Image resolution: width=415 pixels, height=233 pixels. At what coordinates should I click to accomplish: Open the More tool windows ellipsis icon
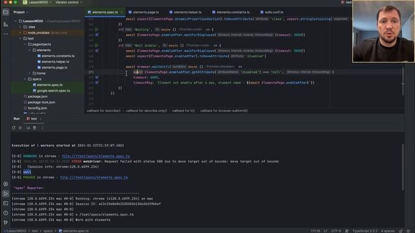coord(6,34)
